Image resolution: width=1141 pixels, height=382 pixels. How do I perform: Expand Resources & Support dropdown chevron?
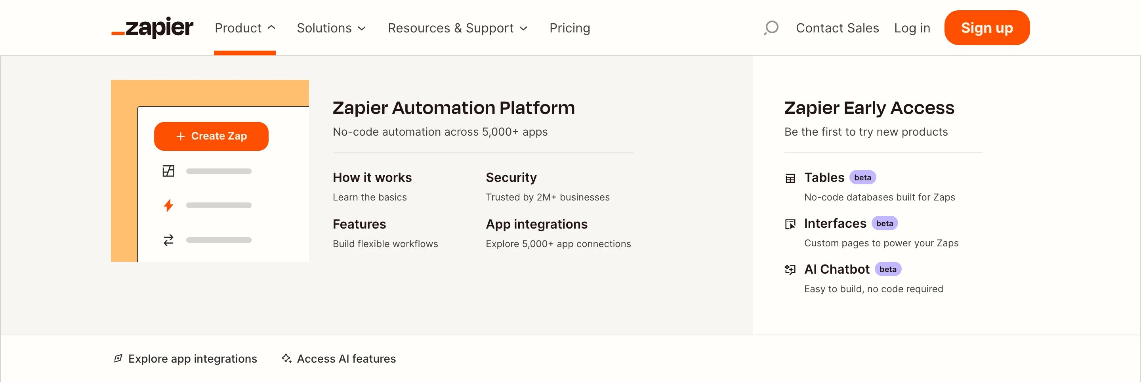(523, 28)
